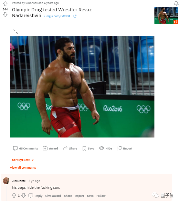The width and height of the screenshot is (179, 203).
Task: Report the post with flag icon
Action: pos(124,149)
